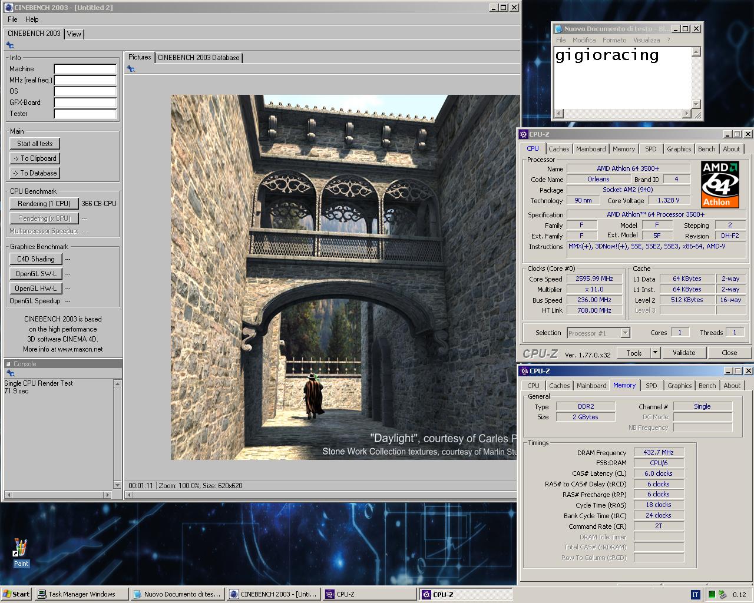Open the Help menu in CINEBENCH
Screen dimensions: 754x603
point(32,19)
